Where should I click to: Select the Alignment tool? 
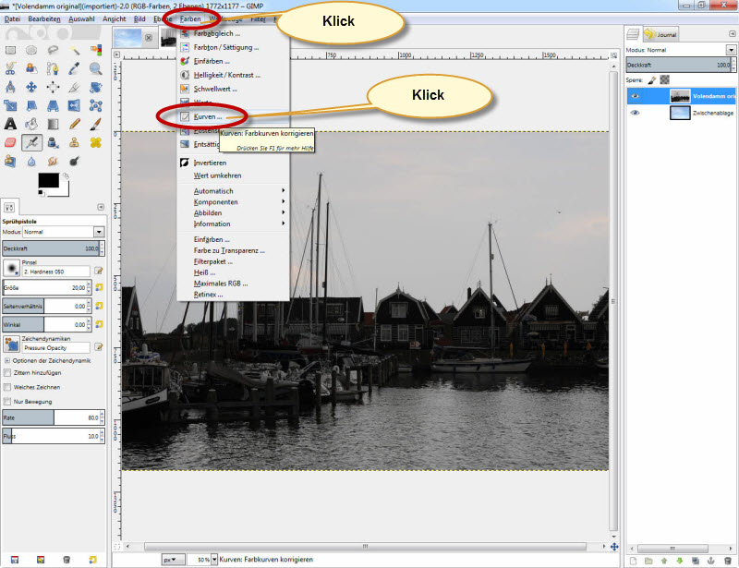point(53,87)
